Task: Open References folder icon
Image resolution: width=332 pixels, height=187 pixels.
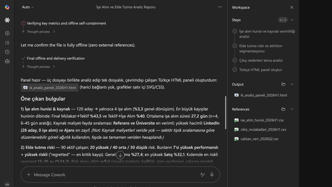Action: [283, 109]
